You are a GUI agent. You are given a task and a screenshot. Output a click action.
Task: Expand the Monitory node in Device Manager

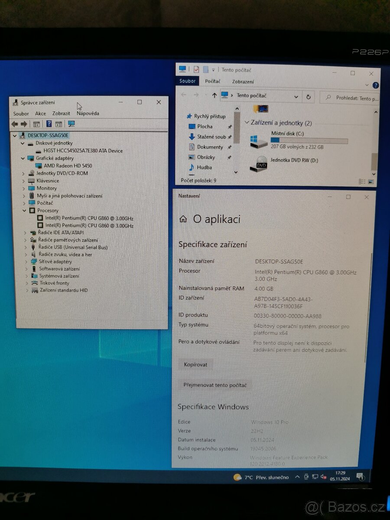(23, 188)
